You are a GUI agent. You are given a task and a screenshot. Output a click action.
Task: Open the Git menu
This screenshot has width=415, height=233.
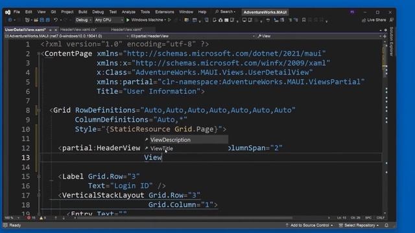coord(53,12)
